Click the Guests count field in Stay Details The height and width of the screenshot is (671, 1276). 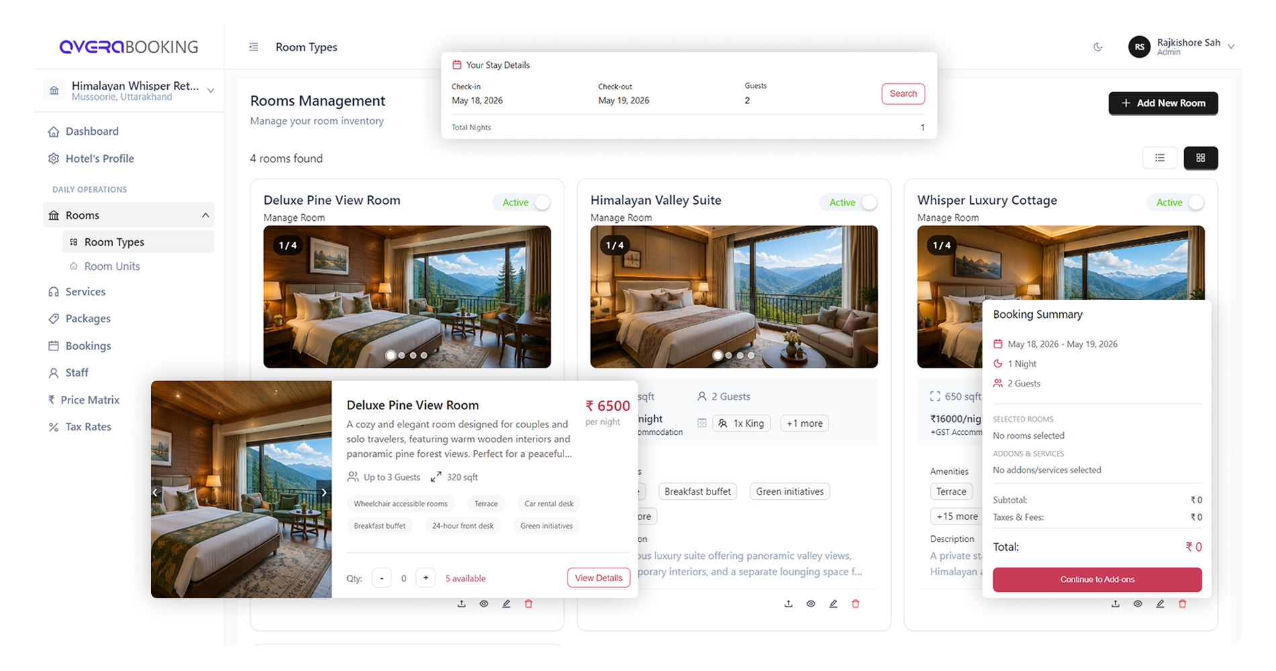coord(747,101)
